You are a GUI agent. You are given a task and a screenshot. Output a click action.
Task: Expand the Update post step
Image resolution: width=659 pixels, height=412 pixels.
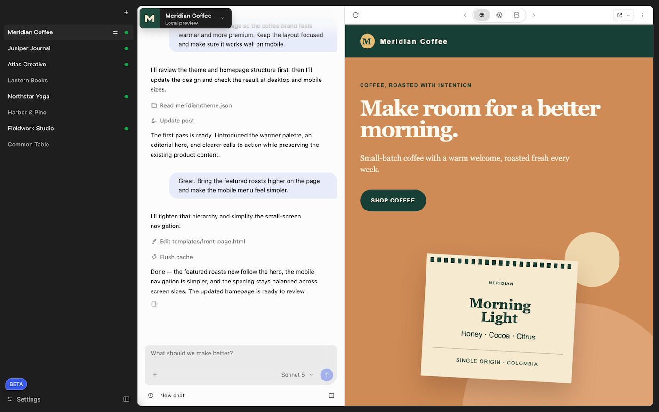[x=172, y=121]
